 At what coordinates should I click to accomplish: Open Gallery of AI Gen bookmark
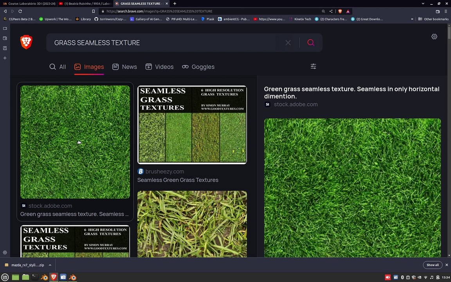[x=146, y=19]
